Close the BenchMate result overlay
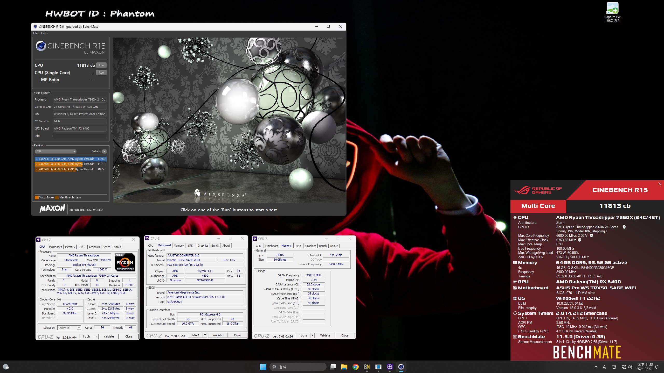664x373 pixels. pyautogui.click(x=660, y=184)
